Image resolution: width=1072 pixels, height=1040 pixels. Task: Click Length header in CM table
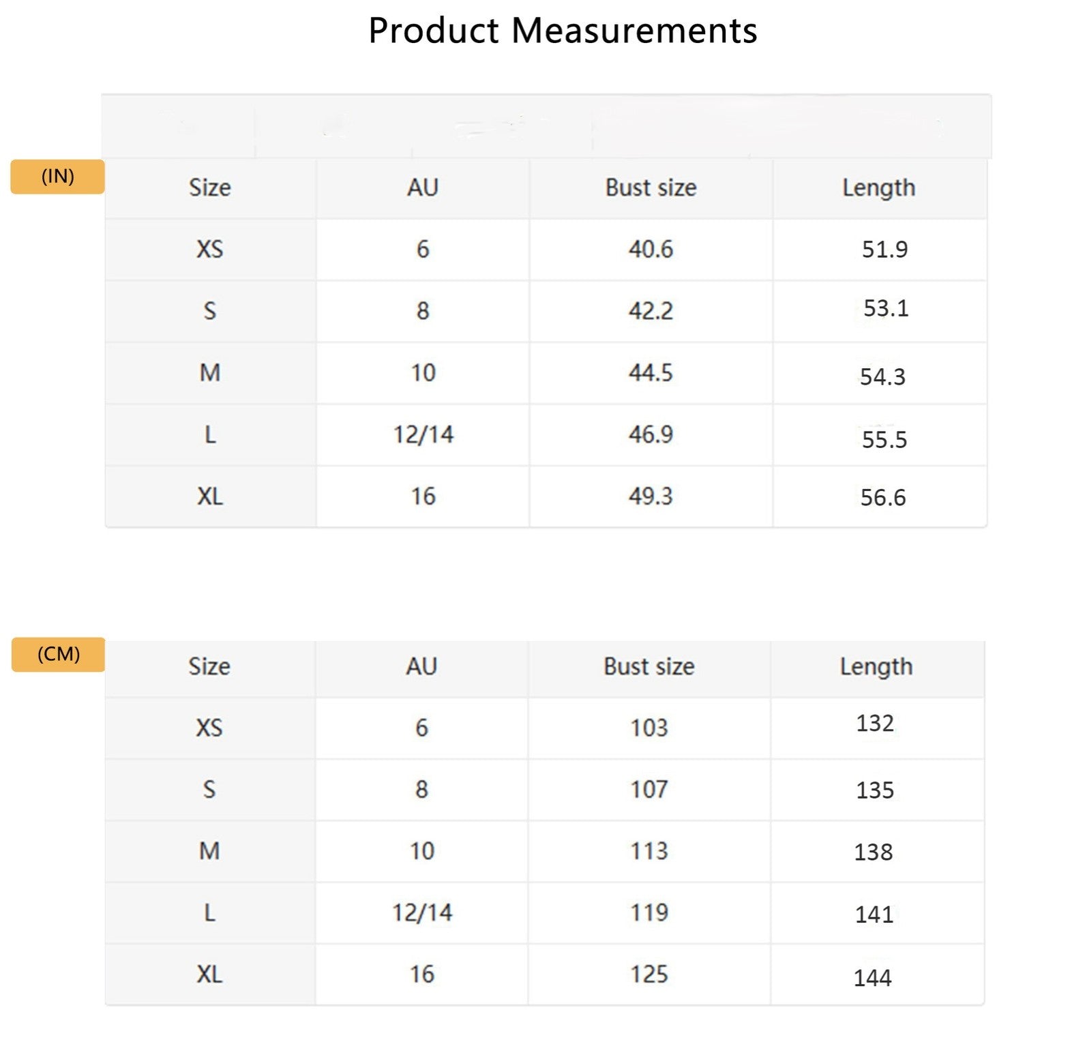[x=876, y=666]
